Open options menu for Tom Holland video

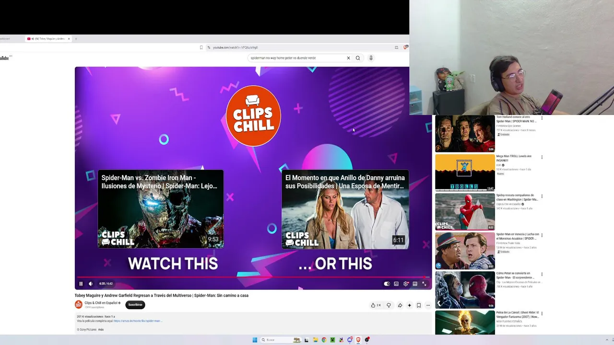coord(542,118)
